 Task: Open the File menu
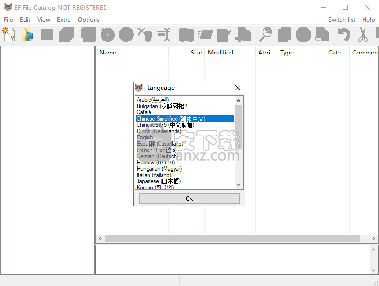[x=9, y=20]
